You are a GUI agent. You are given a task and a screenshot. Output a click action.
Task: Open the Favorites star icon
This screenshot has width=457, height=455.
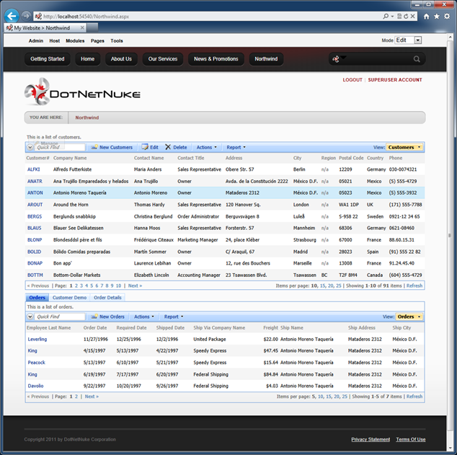coord(437,17)
